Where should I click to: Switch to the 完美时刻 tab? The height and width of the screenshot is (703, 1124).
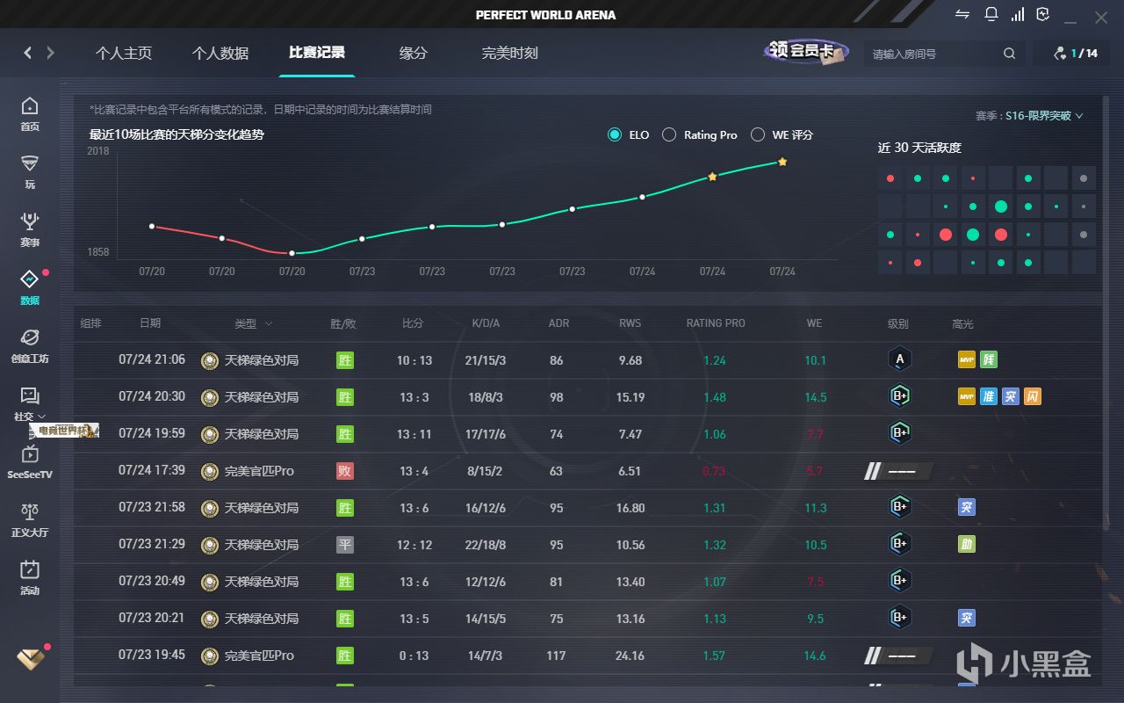click(510, 53)
